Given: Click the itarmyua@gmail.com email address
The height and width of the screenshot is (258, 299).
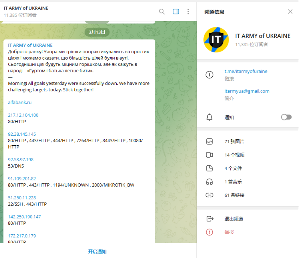Looking at the screenshot, I should point(247,91).
